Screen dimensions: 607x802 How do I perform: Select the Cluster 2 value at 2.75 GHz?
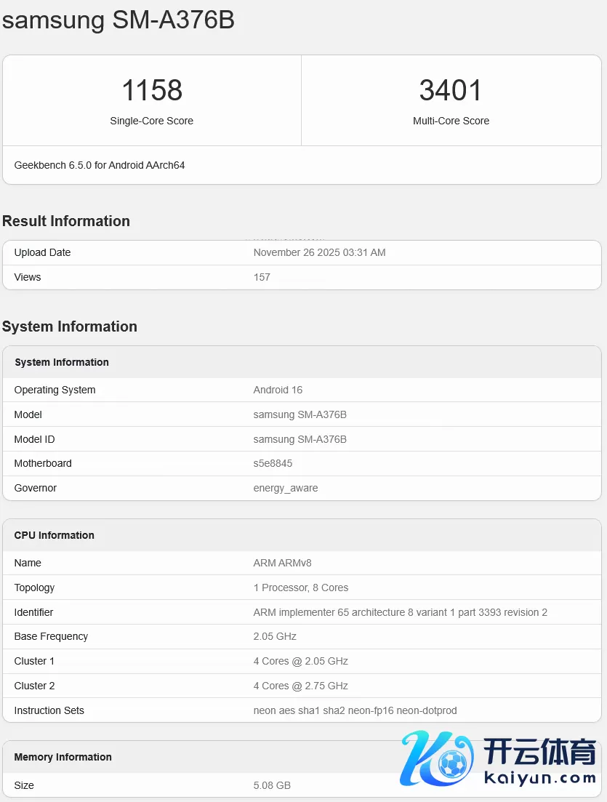coord(300,686)
